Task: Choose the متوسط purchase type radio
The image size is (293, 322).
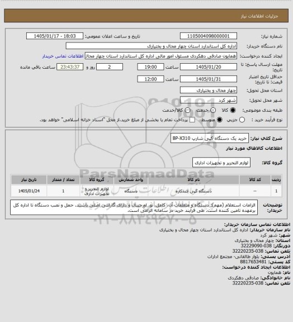Action: (220, 120)
